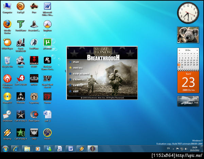The width and height of the screenshot is (204, 159).
Task: Open the Bangkok weather gadget
Action: (188, 101)
